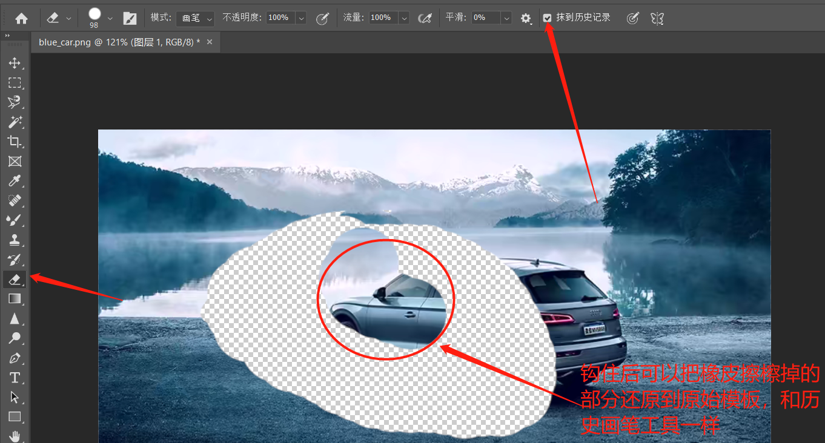Select the Horizontal Type tool
This screenshot has height=443, width=825.
(15, 378)
